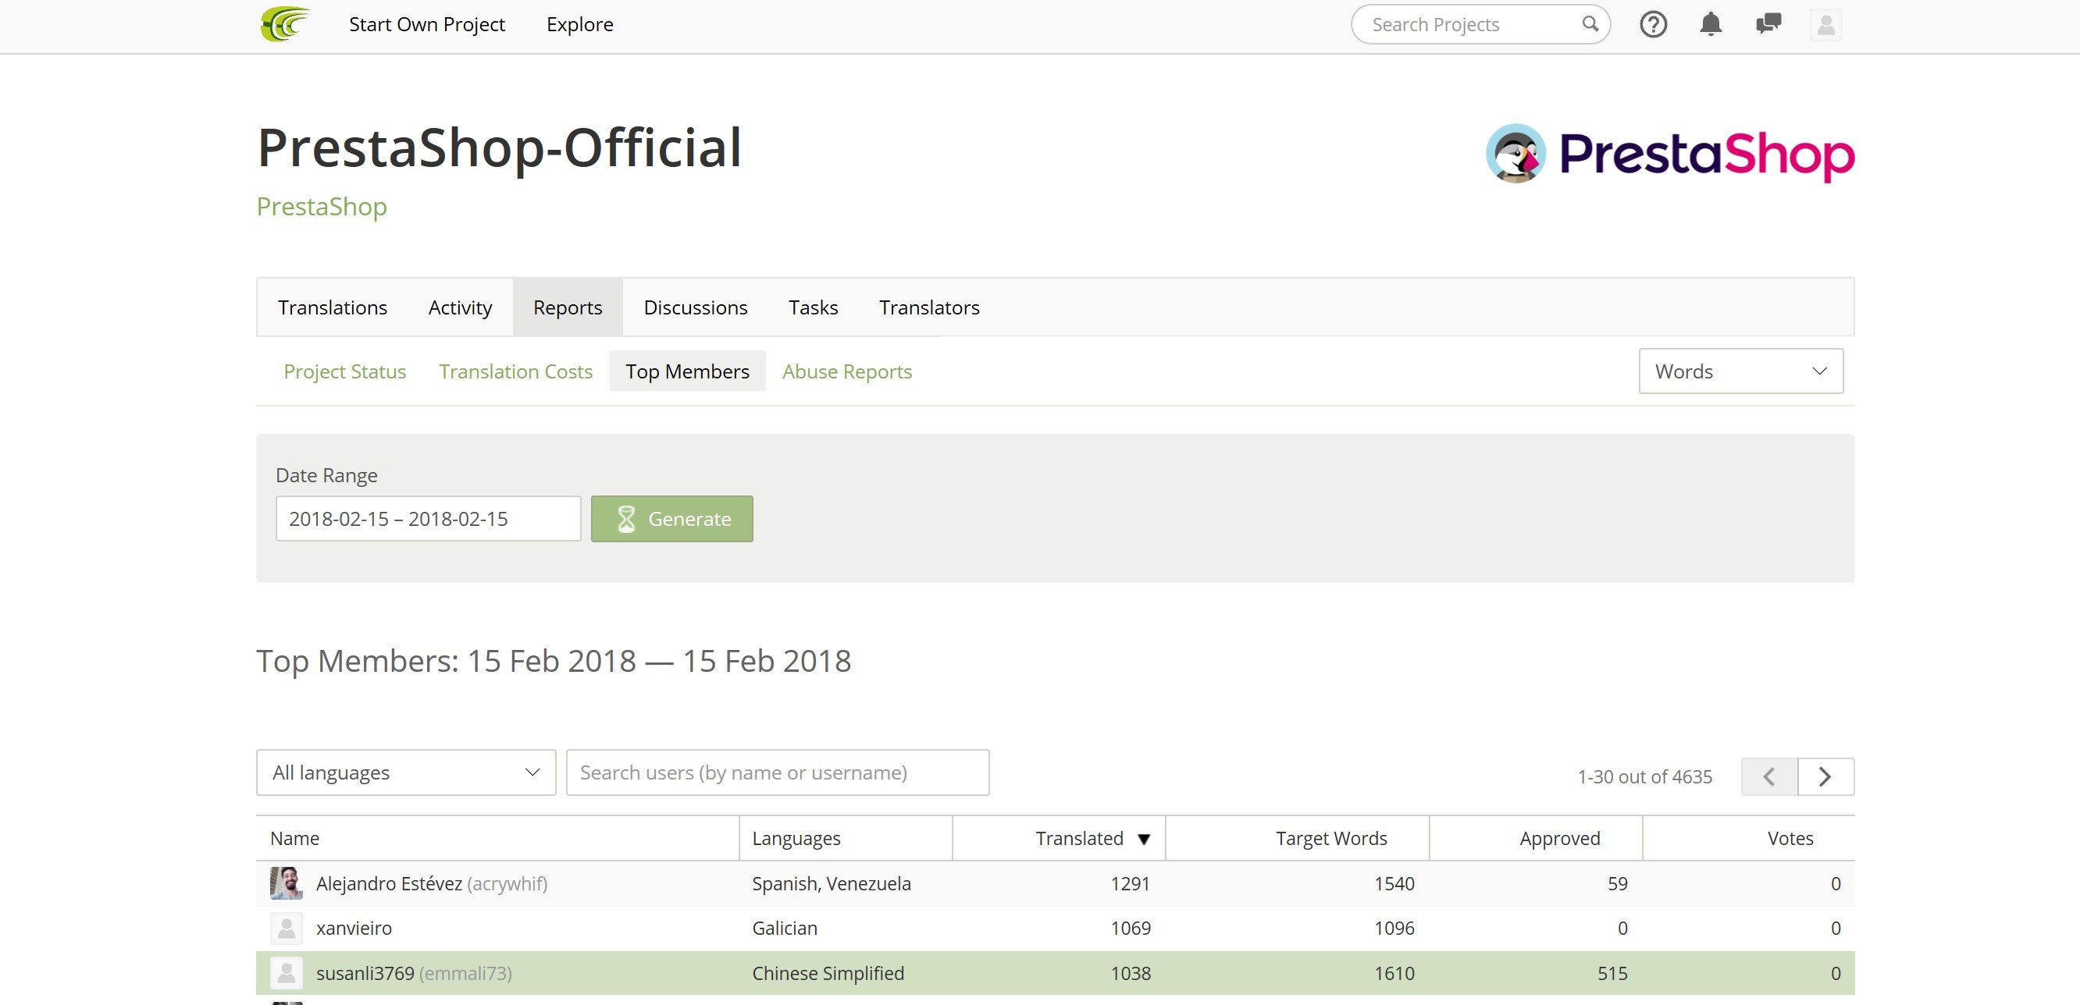Open the Discussions tab
Screen dimensions: 2080x1005
[x=695, y=307]
